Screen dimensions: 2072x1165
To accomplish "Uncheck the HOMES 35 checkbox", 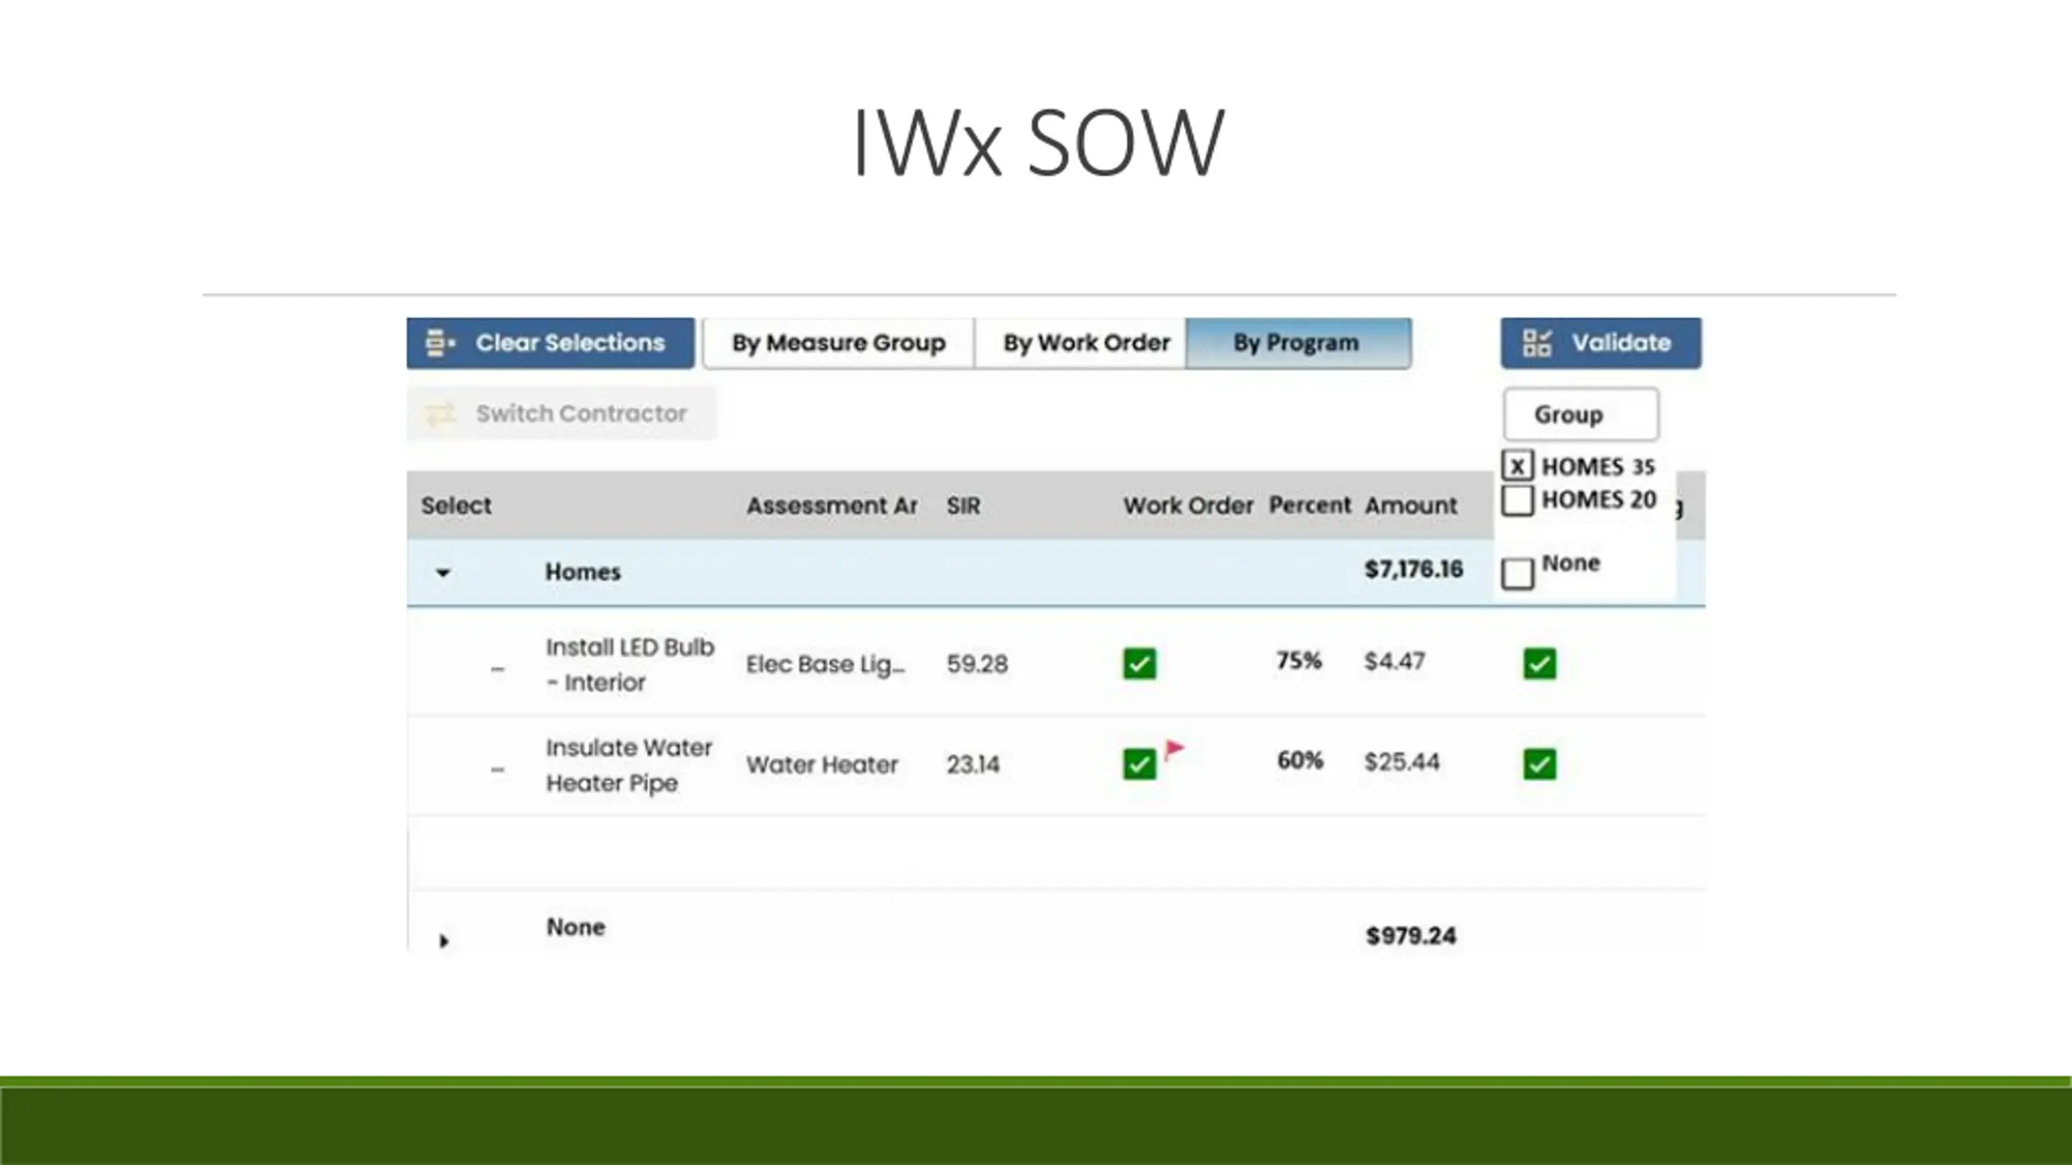I will pyautogui.click(x=1518, y=466).
